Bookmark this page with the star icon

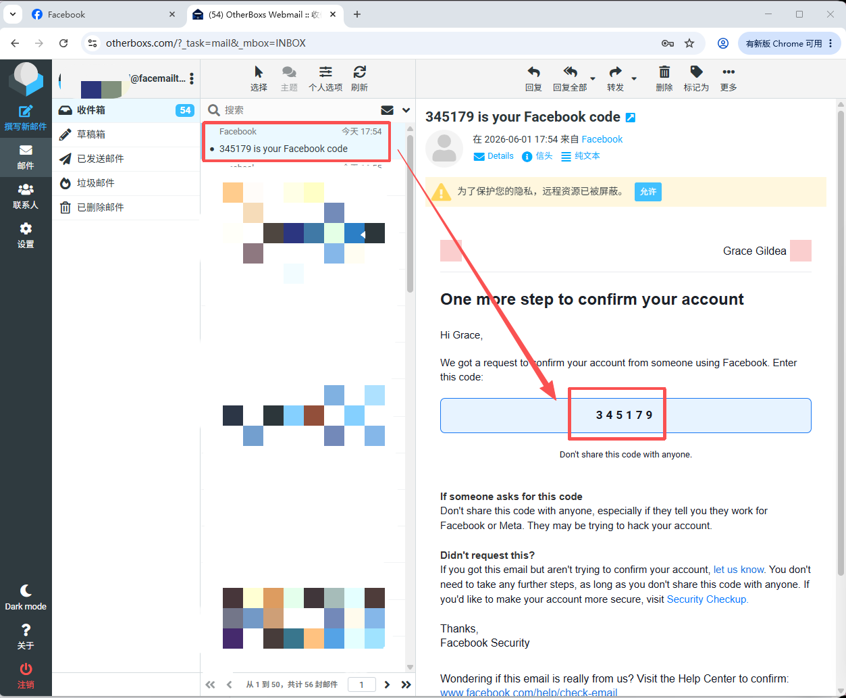[x=689, y=43]
